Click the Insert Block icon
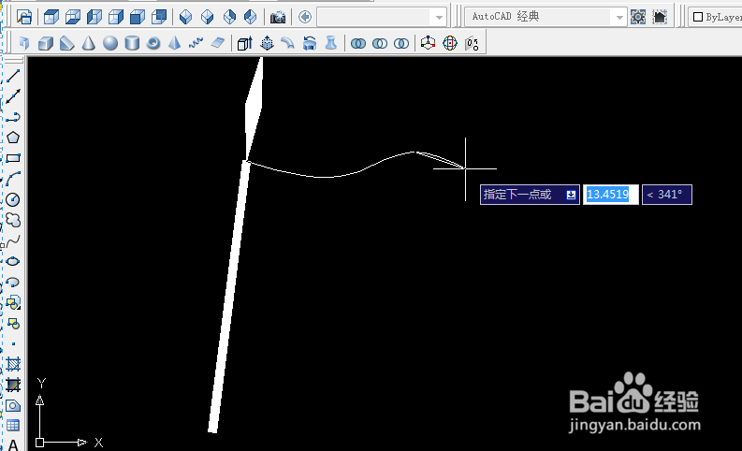 click(13, 303)
